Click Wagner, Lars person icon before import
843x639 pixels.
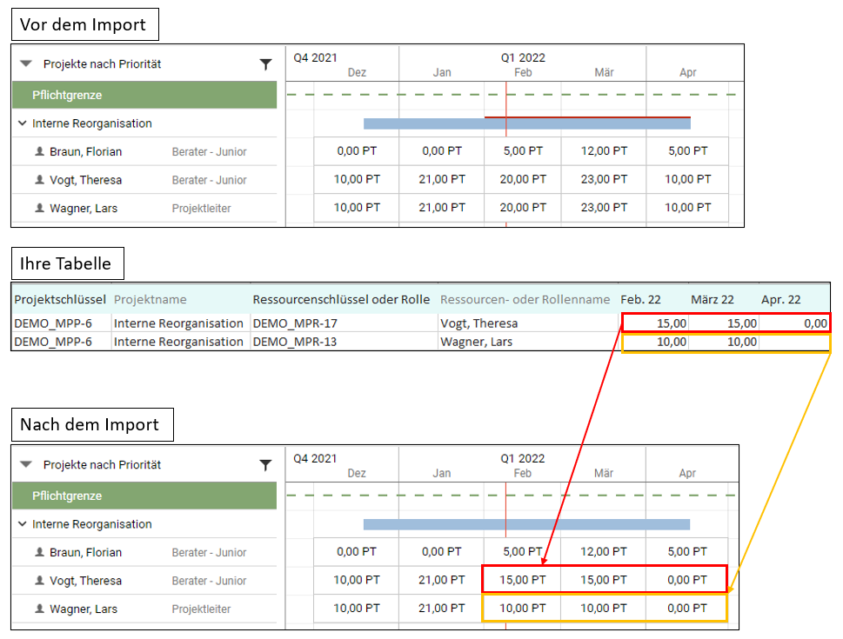tap(39, 208)
